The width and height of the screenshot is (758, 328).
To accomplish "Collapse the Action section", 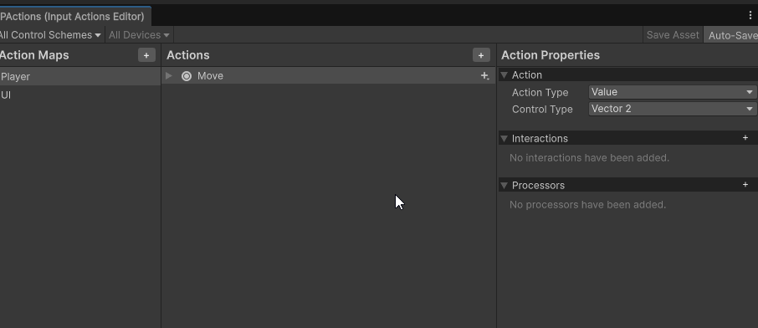I will 504,75.
